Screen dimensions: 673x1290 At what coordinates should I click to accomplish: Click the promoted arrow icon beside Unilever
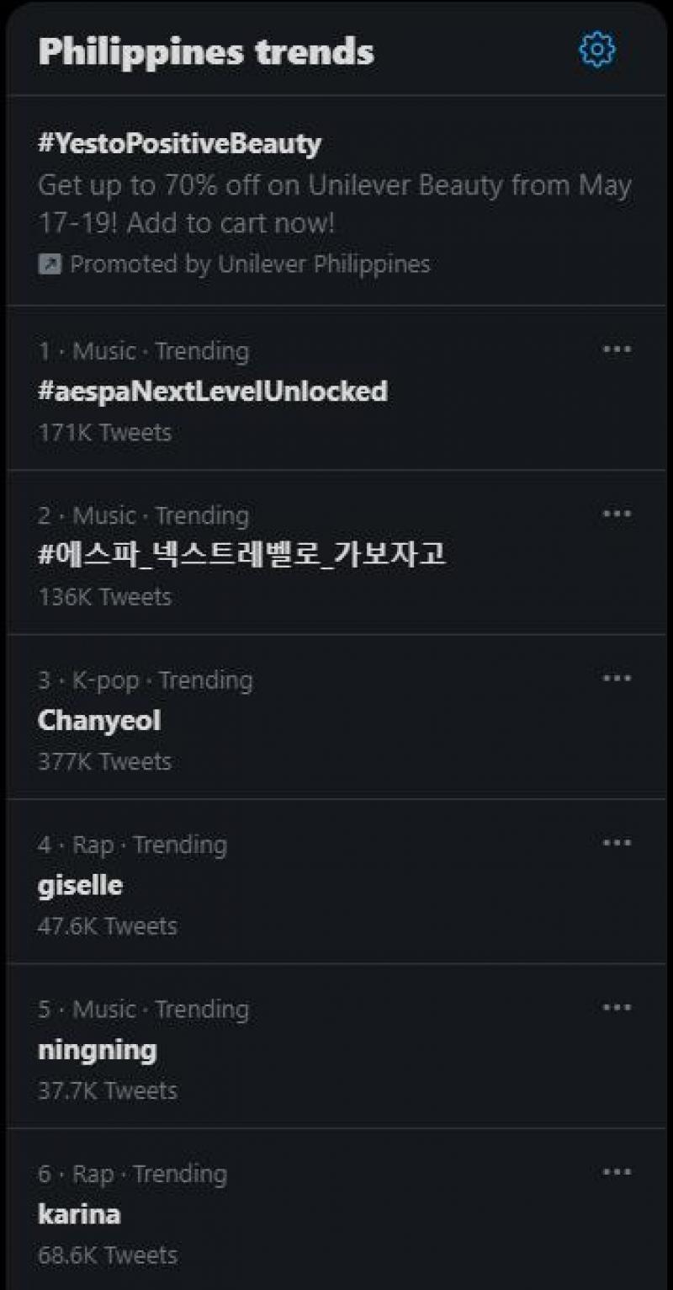[50, 264]
